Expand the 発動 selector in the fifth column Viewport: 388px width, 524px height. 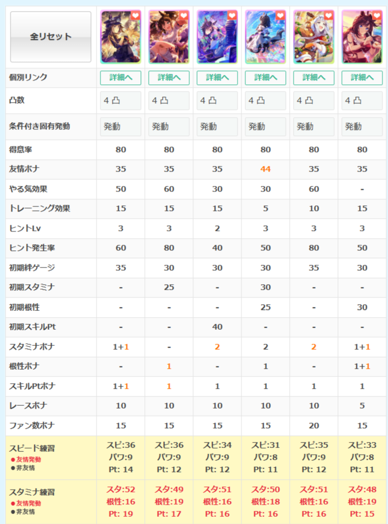(x=314, y=127)
